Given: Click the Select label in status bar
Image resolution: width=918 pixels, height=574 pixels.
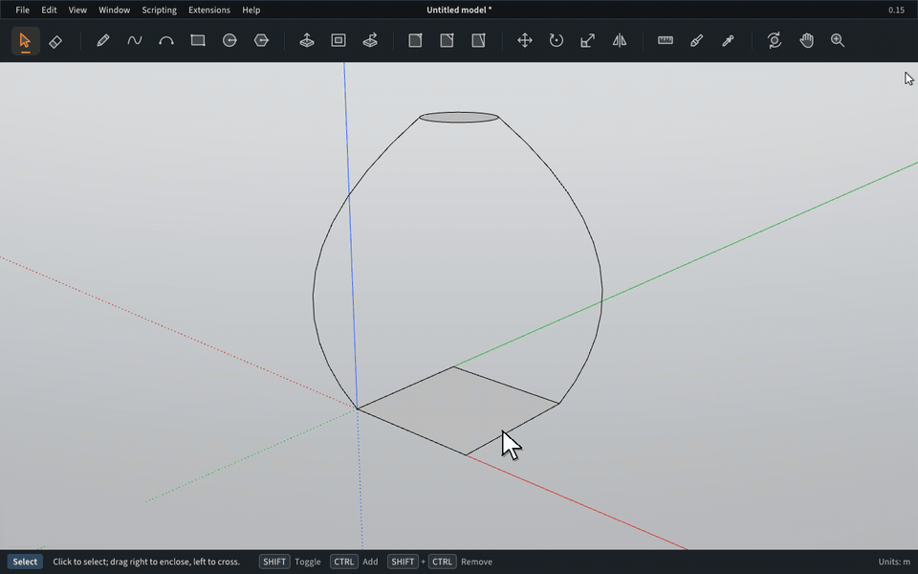Looking at the screenshot, I should click(25, 562).
